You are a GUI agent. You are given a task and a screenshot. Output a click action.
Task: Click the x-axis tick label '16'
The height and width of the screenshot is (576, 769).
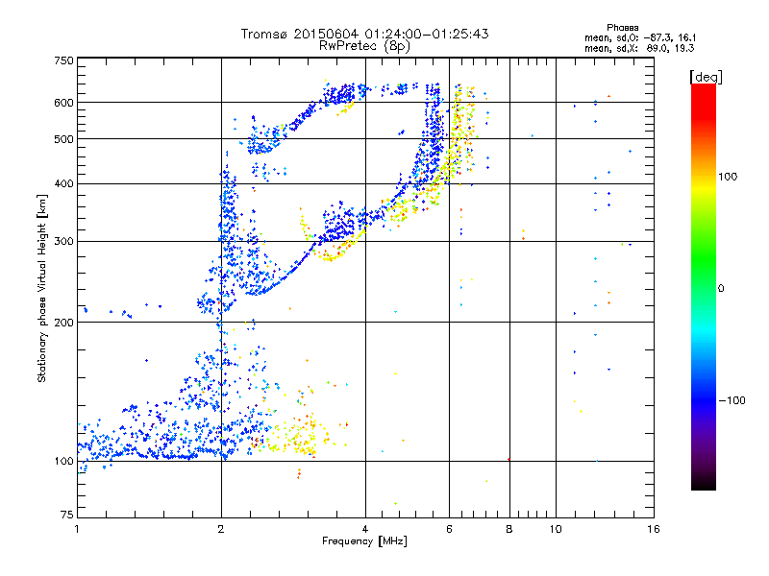[x=654, y=529]
